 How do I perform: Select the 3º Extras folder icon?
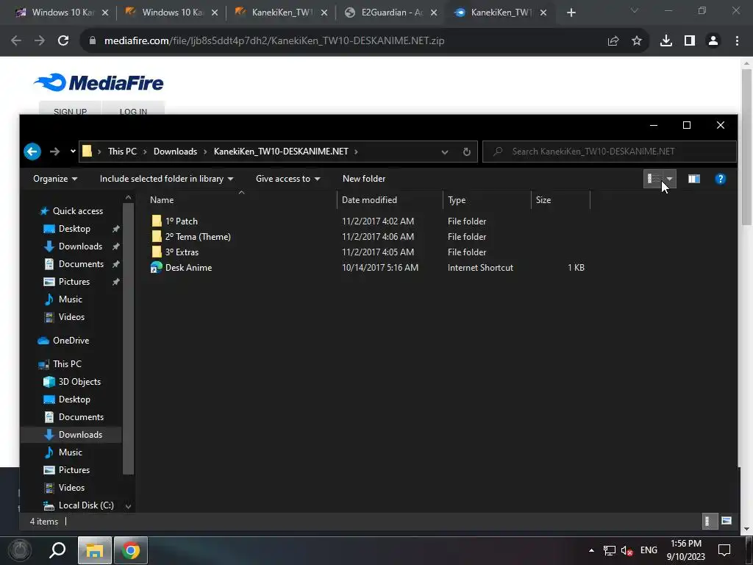point(157,252)
